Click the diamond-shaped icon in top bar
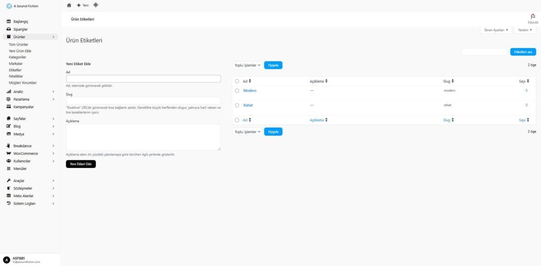This screenshot has width=541, height=266. coord(96,5)
